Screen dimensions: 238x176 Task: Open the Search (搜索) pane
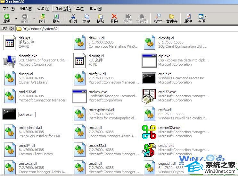point(158,19)
